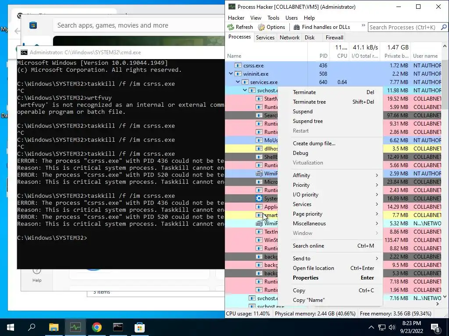Collapse the services.exe tree node
The height and width of the screenshot is (336, 449).
point(238,82)
